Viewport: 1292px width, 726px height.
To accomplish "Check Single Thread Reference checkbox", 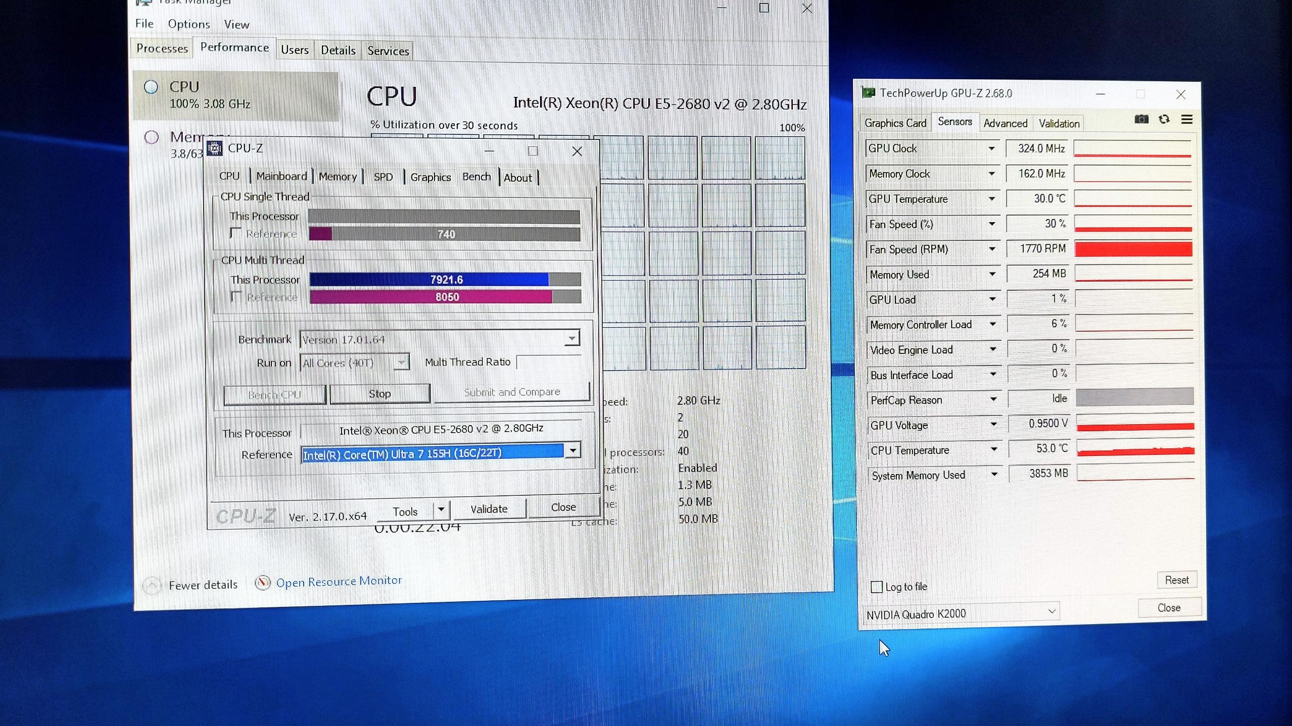I will (235, 233).
